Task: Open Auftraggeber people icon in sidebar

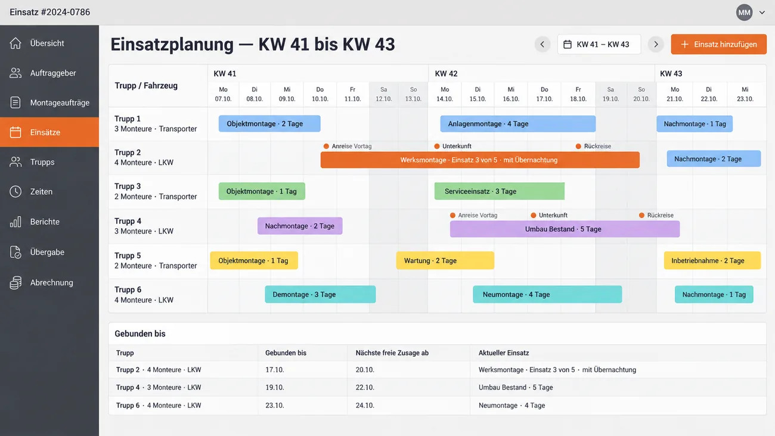Action: coord(15,73)
